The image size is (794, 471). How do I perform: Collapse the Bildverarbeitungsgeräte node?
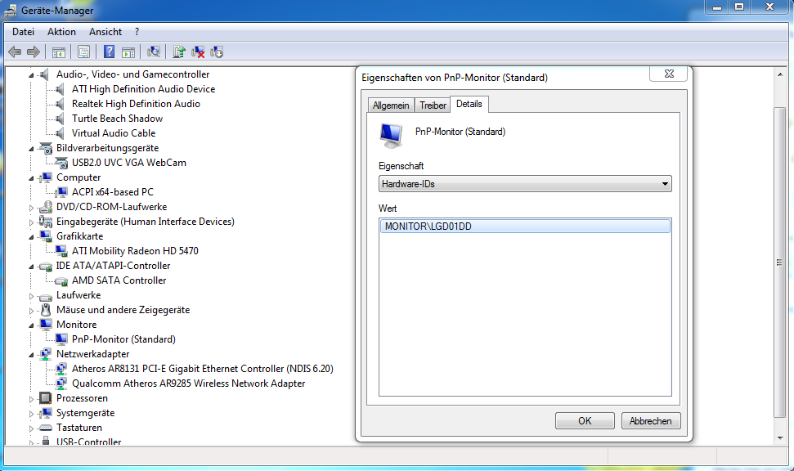click(x=31, y=149)
